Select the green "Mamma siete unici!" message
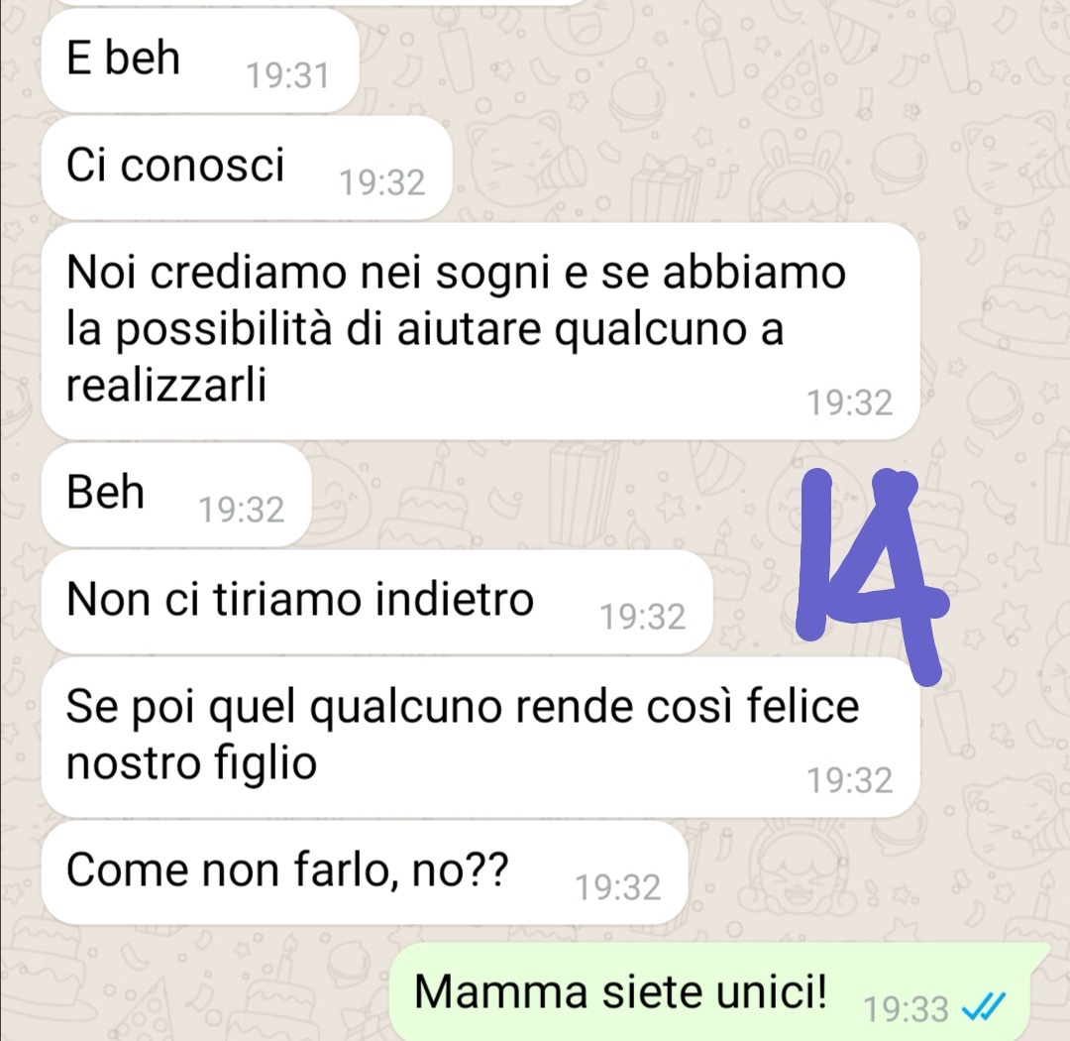Screen dimensions: 1070x1041 click(719, 991)
